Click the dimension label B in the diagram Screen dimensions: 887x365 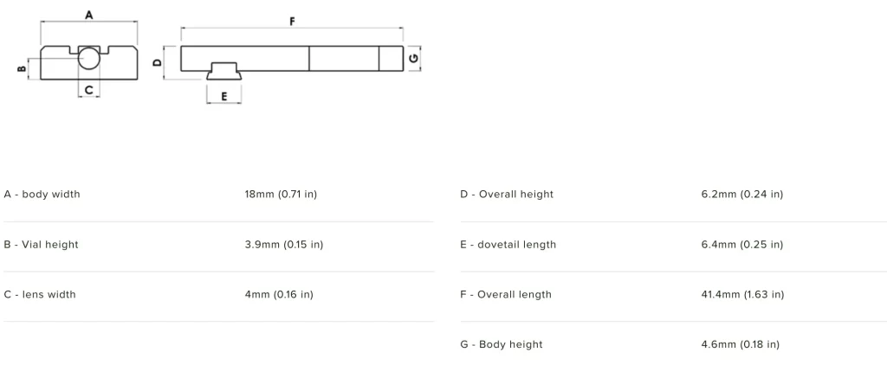(x=22, y=69)
